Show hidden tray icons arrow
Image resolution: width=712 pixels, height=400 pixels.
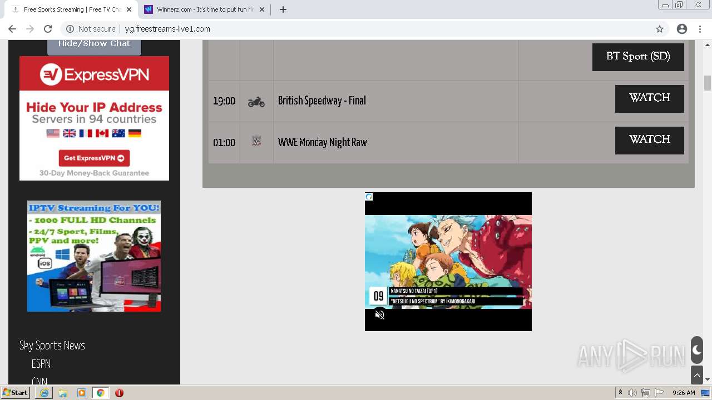point(620,393)
